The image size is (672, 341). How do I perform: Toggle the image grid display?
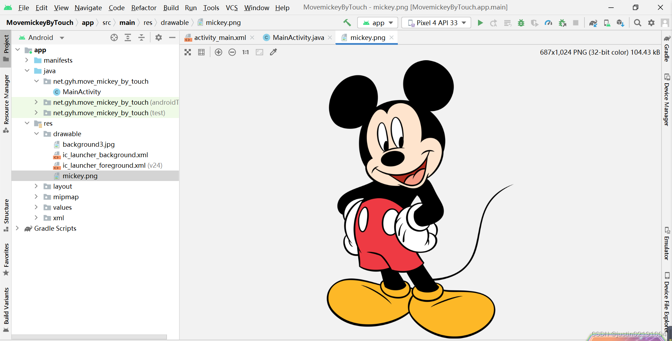201,52
